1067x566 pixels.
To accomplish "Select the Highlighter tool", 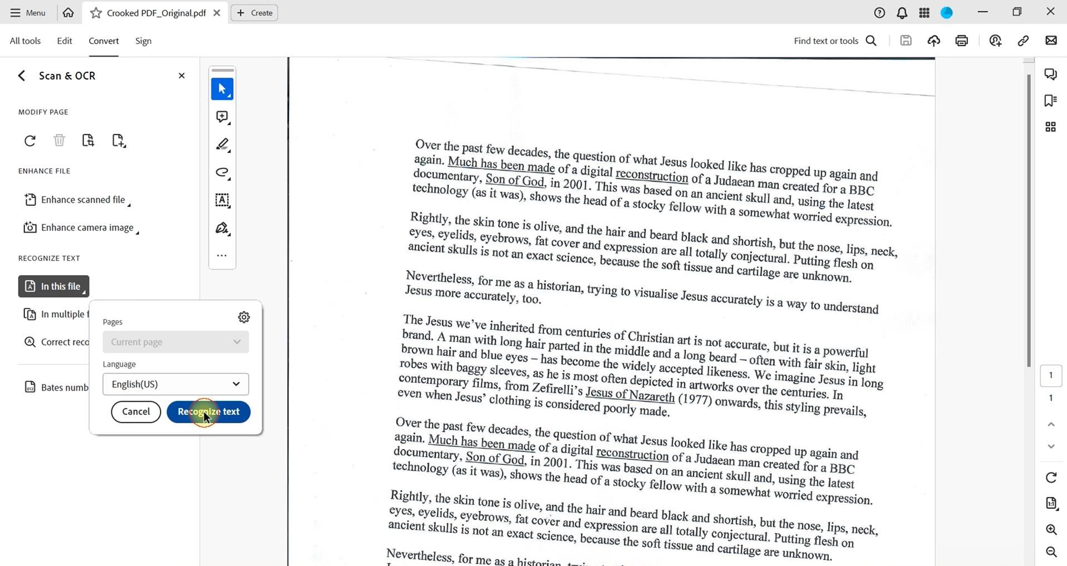I will click(221, 145).
